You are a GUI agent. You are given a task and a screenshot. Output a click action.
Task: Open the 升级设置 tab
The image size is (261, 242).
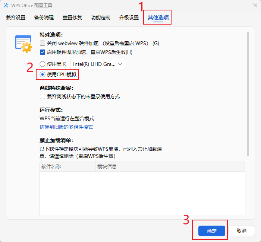(129, 17)
